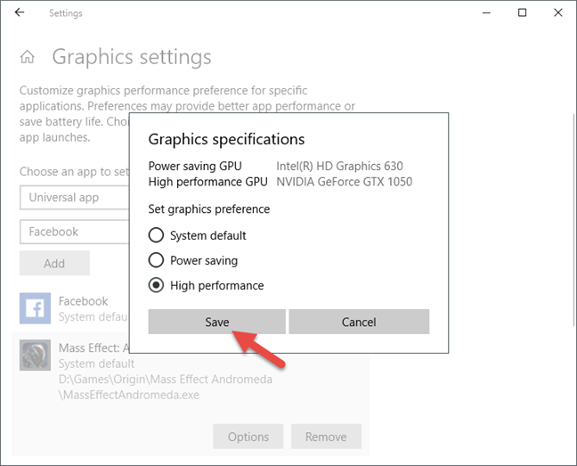Select the Mass Effect Andromeda icon
This screenshot has width=577, height=466.
tap(35, 355)
